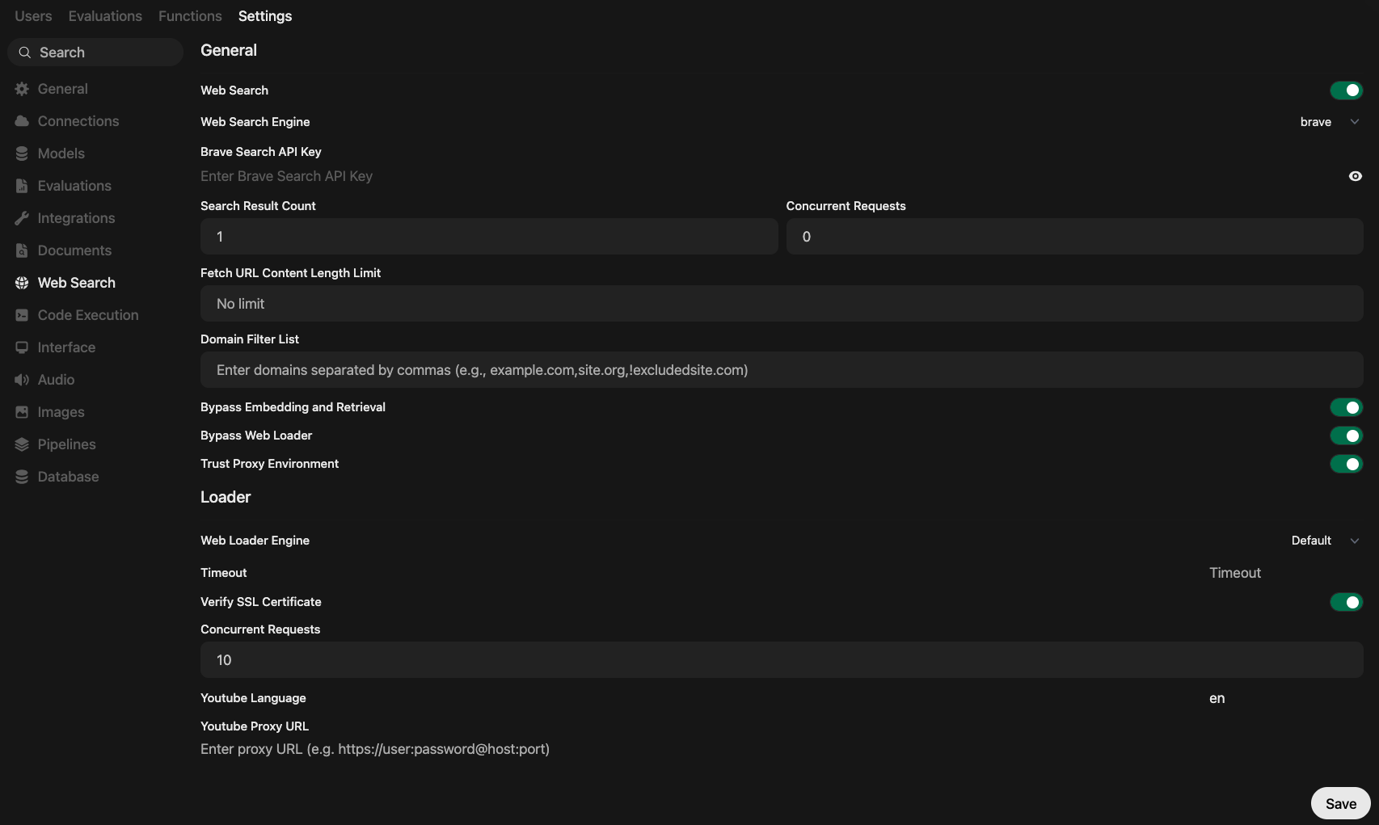Open the General settings gear icon
This screenshot has width=1379, height=825.
click(22, 89)
